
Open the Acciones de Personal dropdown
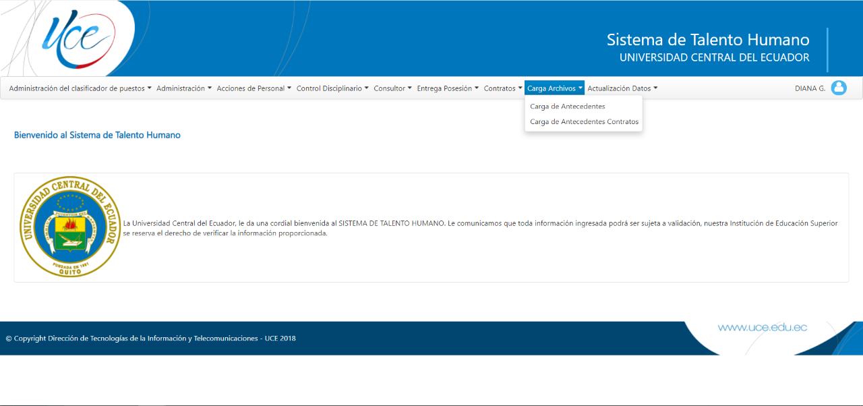point(254,88)
